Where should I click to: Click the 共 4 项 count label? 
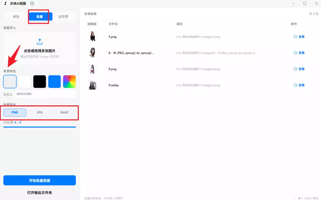(x=314, y=14)
